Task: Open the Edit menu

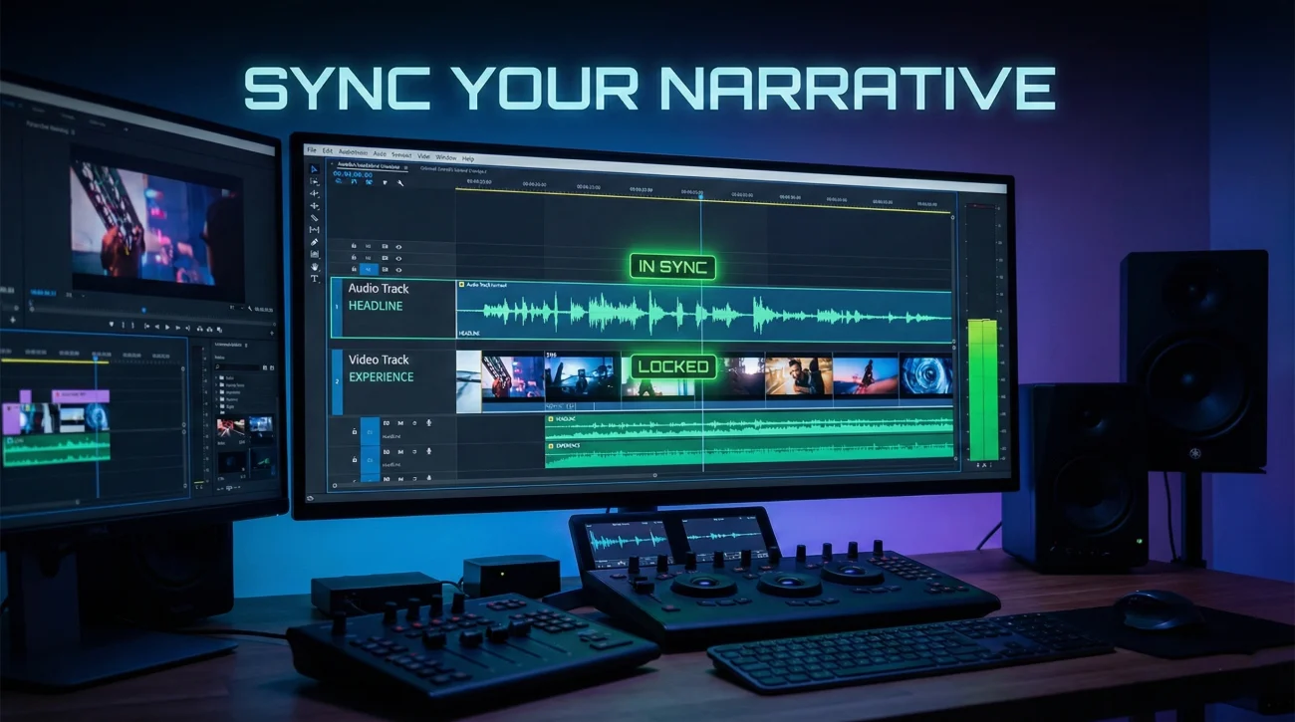Action: (x=328, y=151)
